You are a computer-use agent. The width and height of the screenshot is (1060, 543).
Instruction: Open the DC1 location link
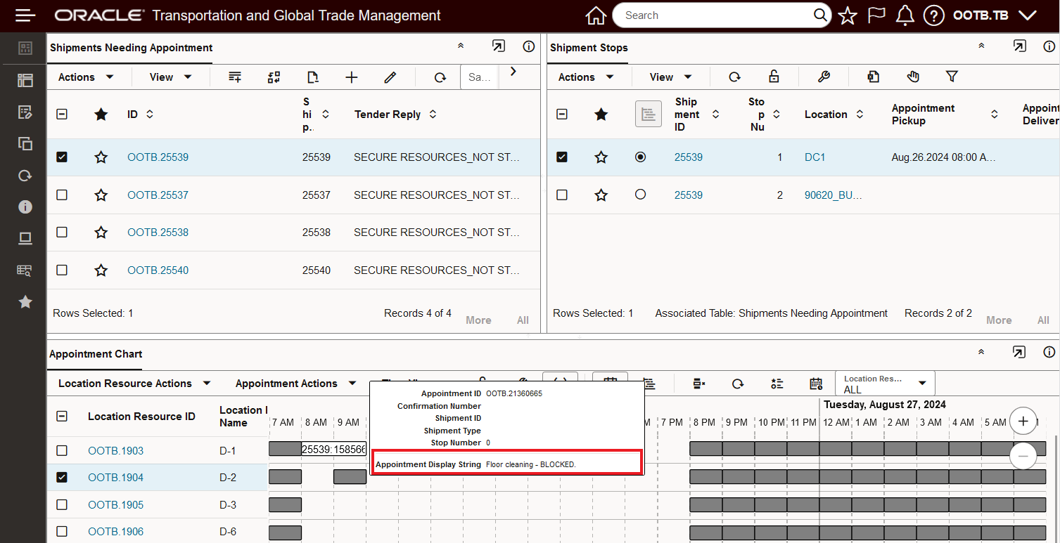pyautogui.click(x=815, y=157)
